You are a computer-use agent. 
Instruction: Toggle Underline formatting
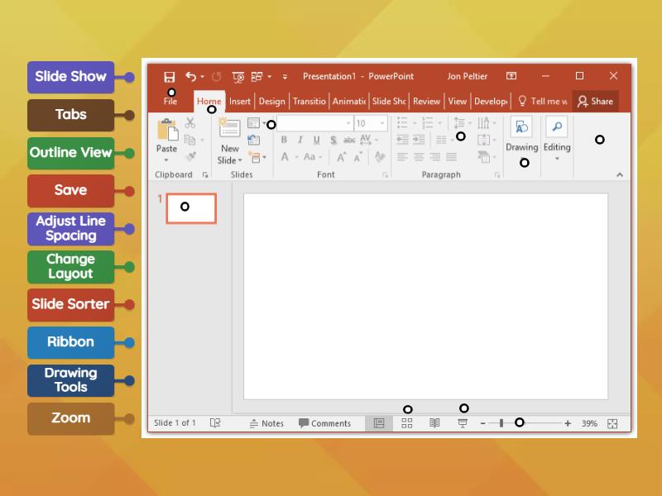[316, 139]
